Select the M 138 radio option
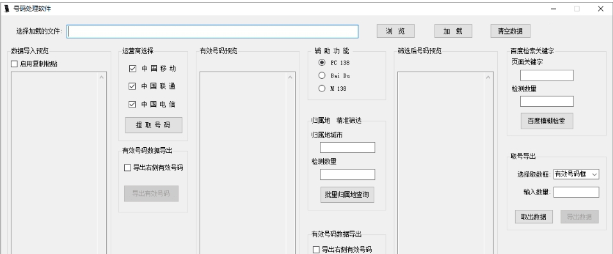Screen dimensions: 613x254 pos(322,88)
